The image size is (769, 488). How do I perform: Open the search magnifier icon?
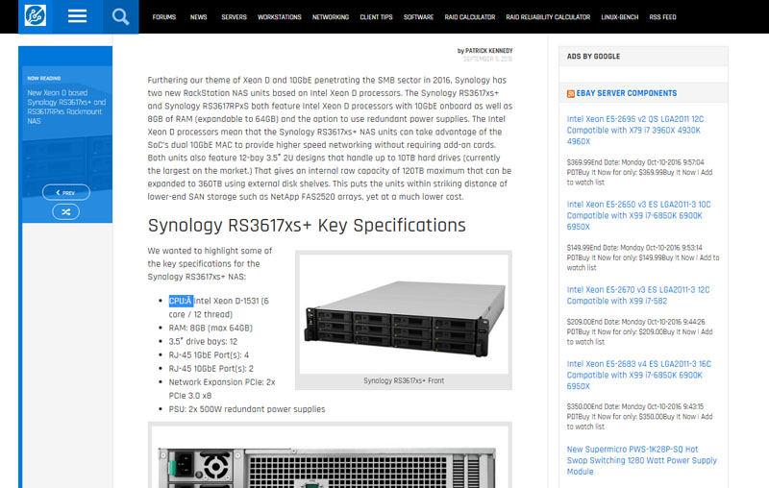(x=121, y=16)
